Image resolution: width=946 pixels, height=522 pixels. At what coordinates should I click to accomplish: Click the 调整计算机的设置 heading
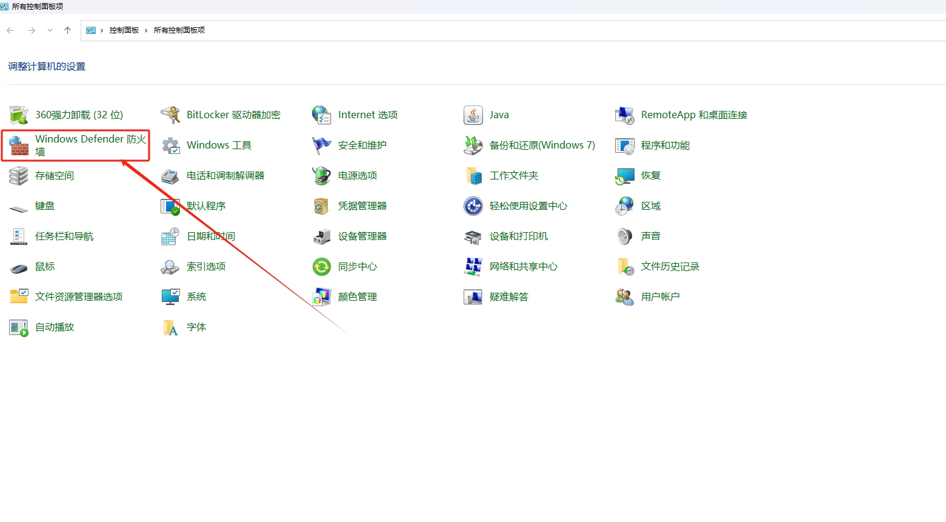tap(47, 67)
